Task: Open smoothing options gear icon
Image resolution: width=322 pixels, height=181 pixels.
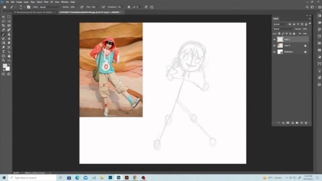Action: pyautogui.click(x=129, y=7)
